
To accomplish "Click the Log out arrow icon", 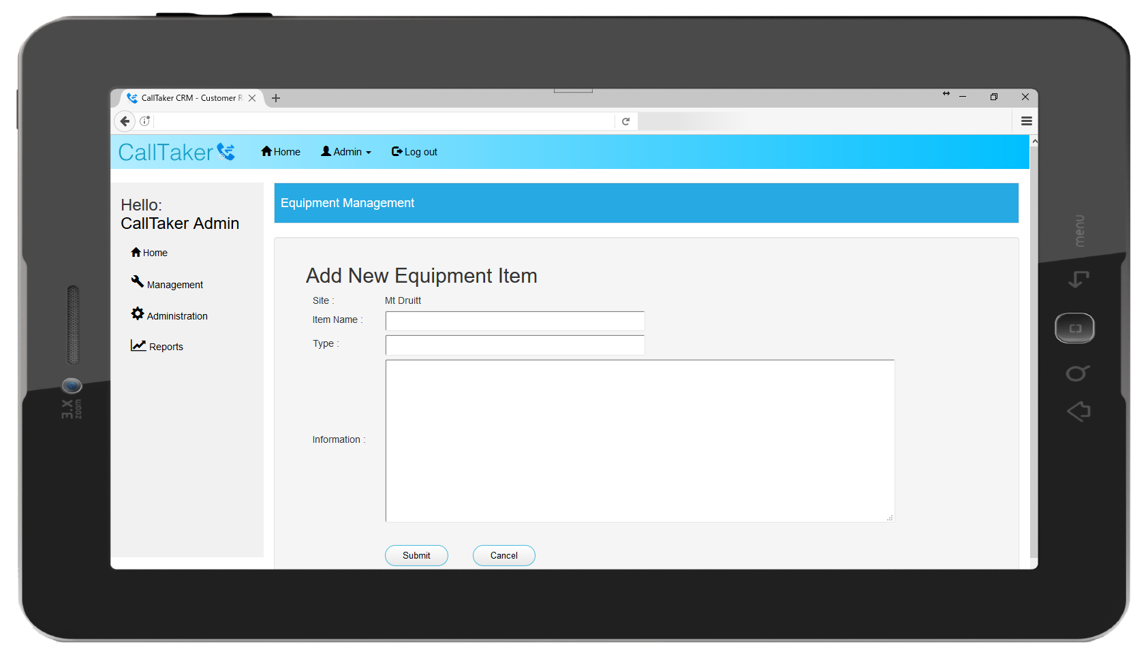I will tap(397, 151).
